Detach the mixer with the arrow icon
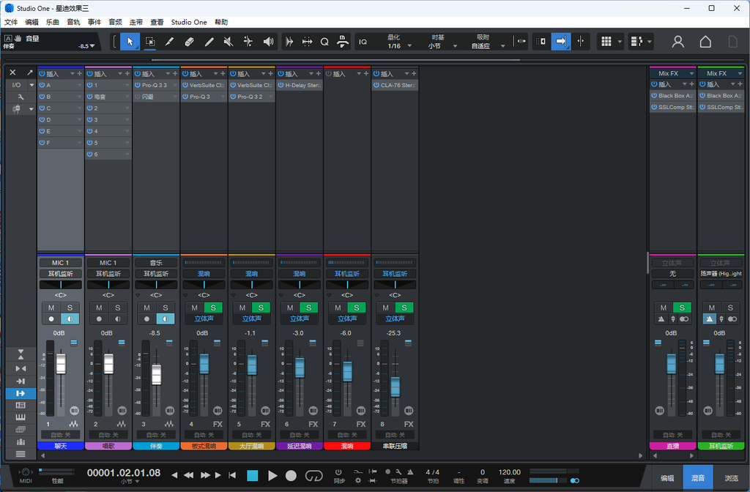 [29, 72]
